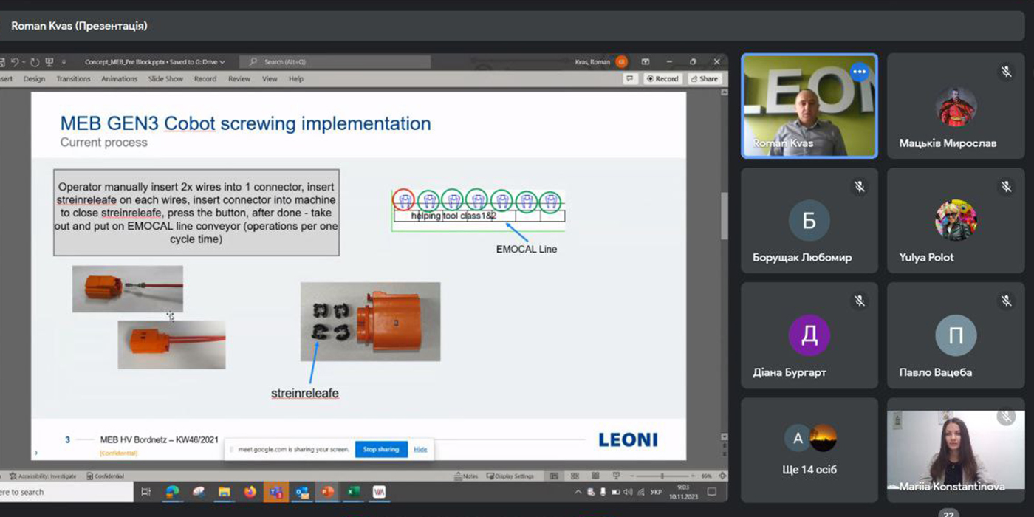This screenshot has width=1034, height=517.
Task: Open Excel from the taskbar
Action: pos(353,492)
